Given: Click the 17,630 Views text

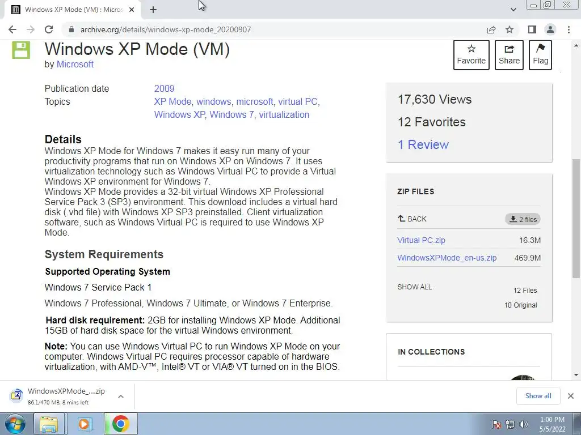Looking at the screenshot, I should coord(435,100).
